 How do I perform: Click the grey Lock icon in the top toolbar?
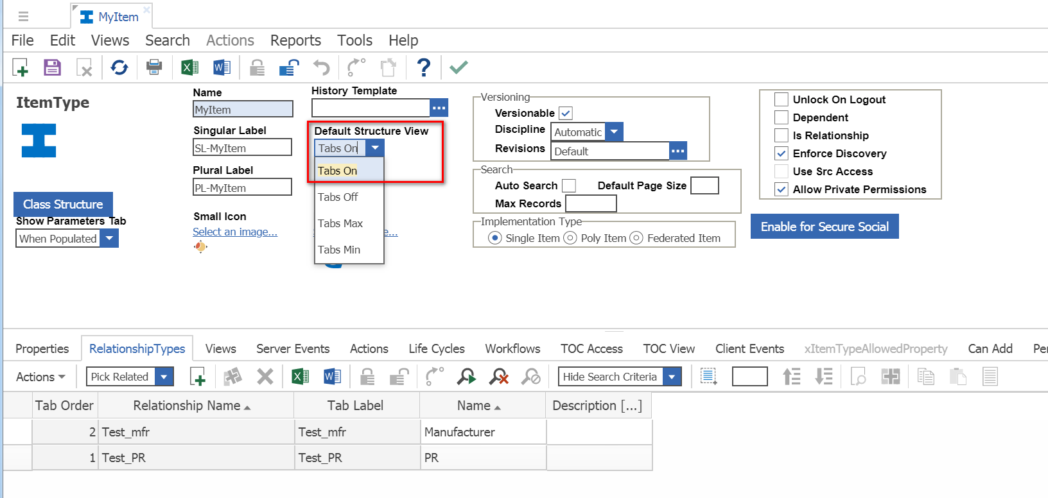tap(257, 67)
